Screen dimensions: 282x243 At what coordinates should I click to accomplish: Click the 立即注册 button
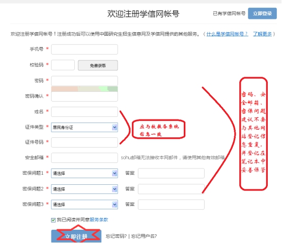pos(76,236)
